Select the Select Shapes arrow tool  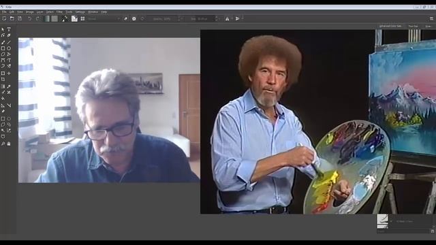coord(3,29)
